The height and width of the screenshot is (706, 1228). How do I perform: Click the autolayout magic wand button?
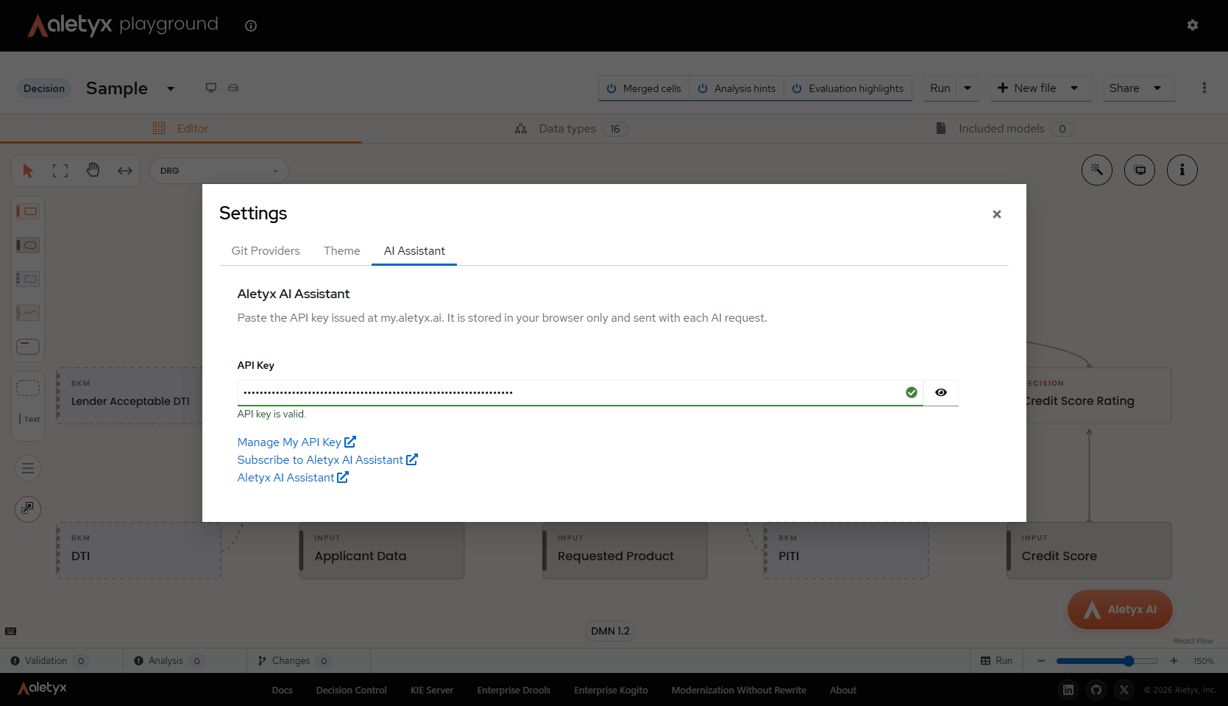(1097, 170)
